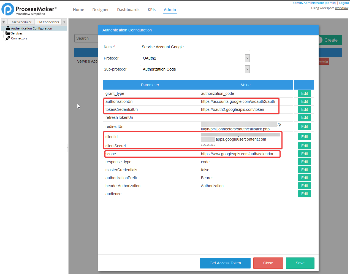Click the Bearer prefix value
This screenshot has height=274, width=350.
(x=207, y=178)
